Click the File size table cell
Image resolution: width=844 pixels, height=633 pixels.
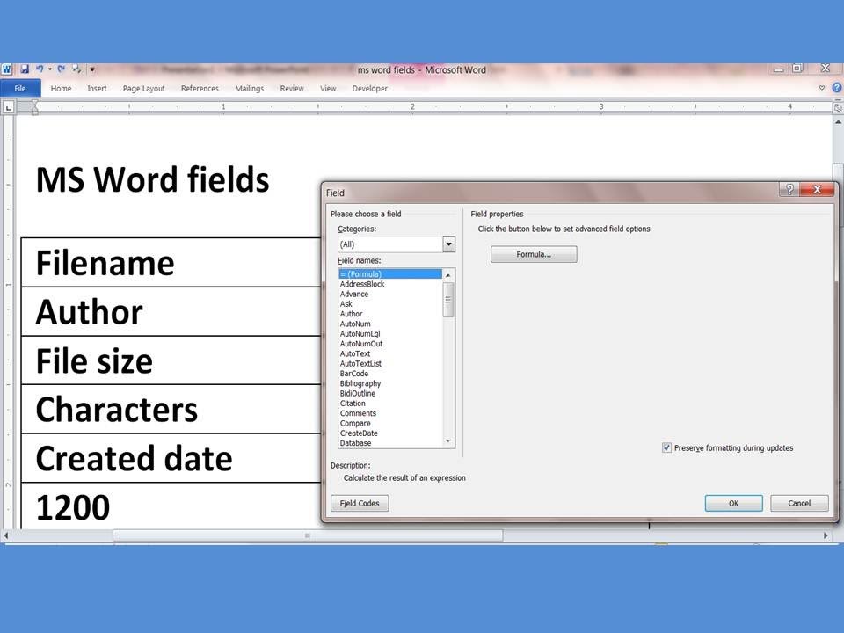coord(171,360)
